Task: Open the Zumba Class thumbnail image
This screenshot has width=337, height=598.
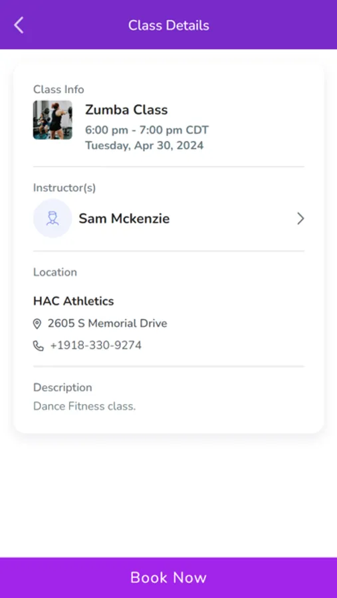Action: click(x=53, y=120)
